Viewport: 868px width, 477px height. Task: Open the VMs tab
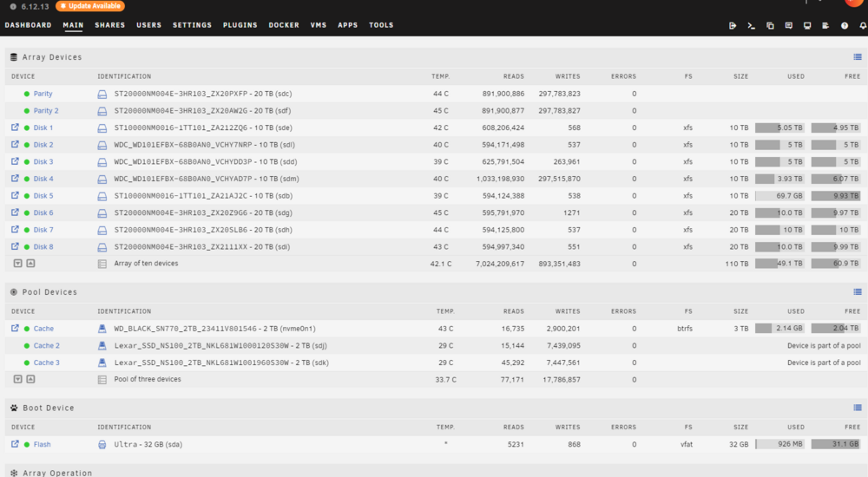click(x=319, y=25)
